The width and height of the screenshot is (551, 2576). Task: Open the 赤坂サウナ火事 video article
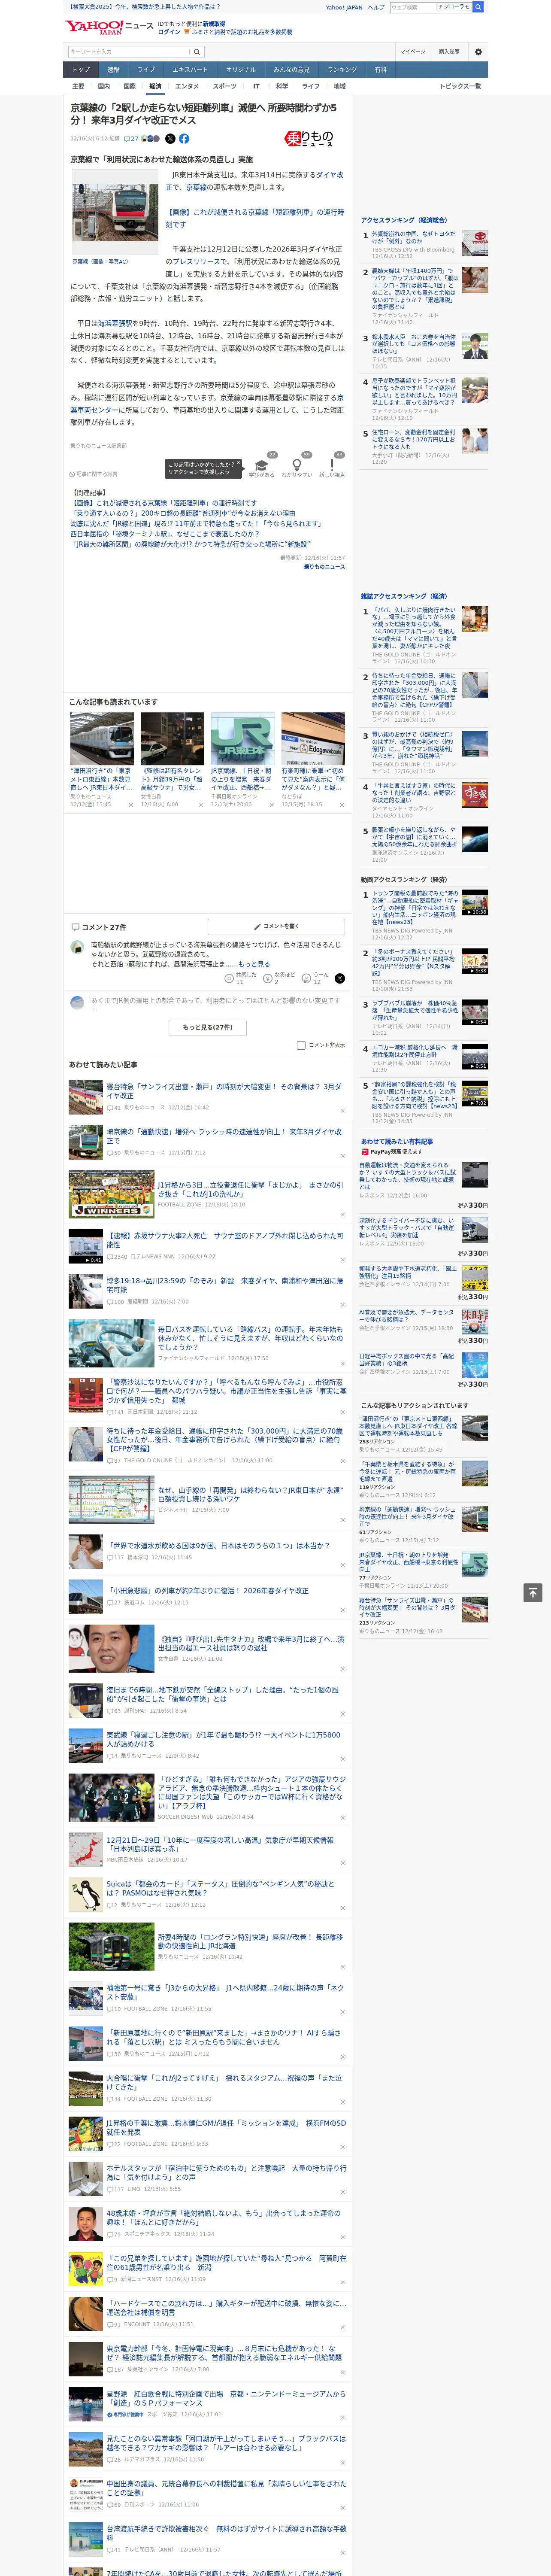coord(225,1240)
